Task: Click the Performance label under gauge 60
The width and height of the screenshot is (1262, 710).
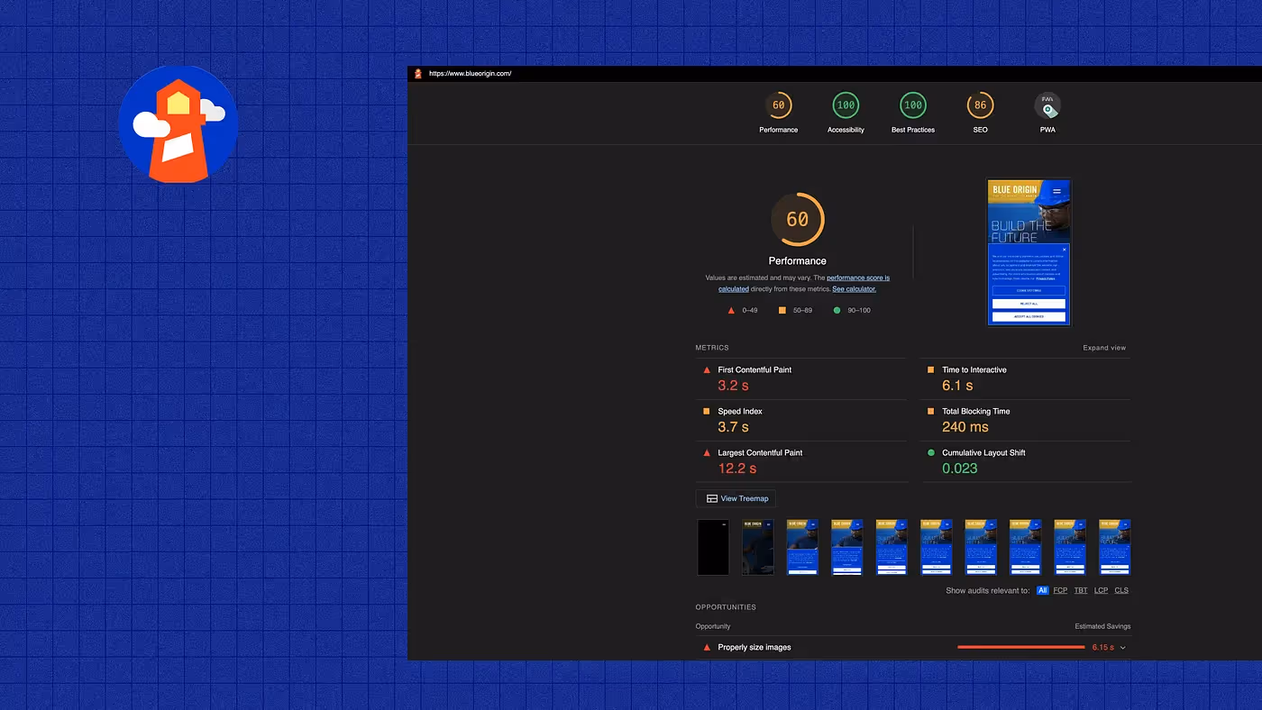Action: point(798,261)
